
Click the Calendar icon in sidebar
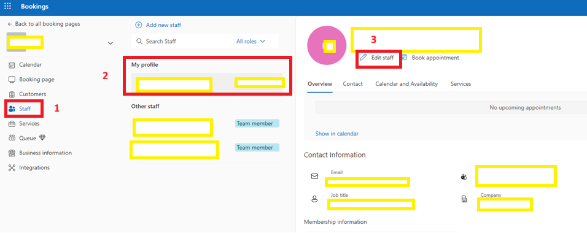(x=12, y=65)
